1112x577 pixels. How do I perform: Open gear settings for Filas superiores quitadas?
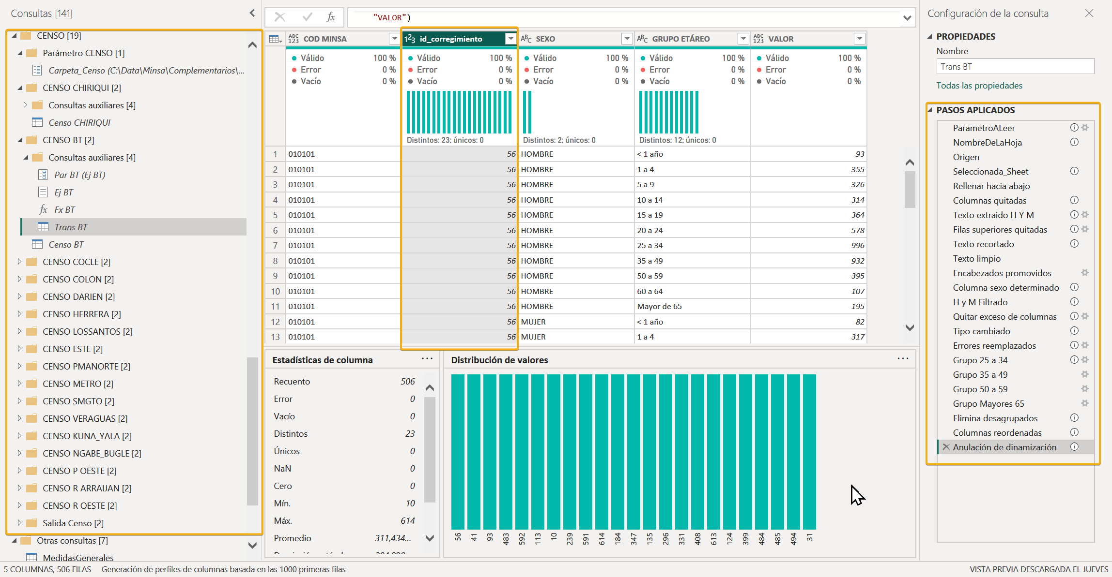[x=1085, y=229]
